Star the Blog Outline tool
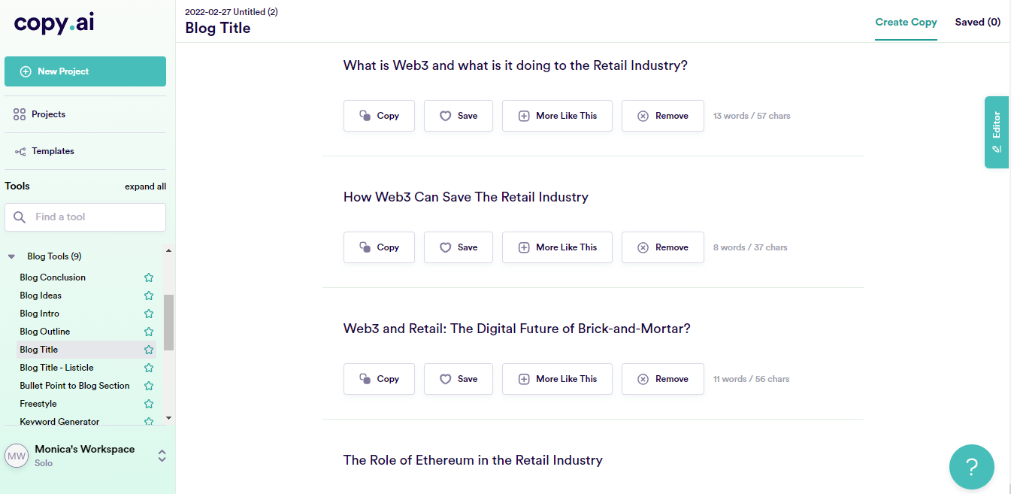 [x=149, y=332]
